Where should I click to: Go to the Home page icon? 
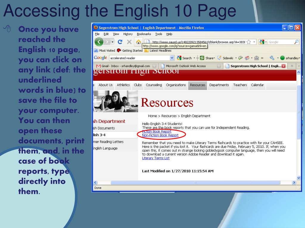(138, 42)
